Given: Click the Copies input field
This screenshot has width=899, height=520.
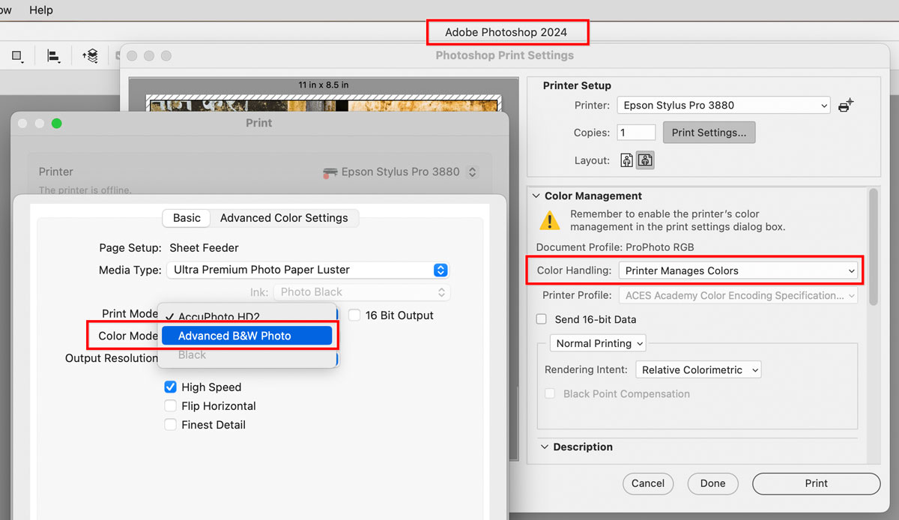Looking at the screenshot, I should (635, 132).
